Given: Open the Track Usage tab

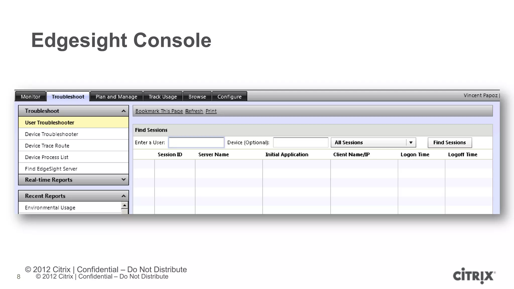Looking at the screenshot, I should tap(163, 97).
